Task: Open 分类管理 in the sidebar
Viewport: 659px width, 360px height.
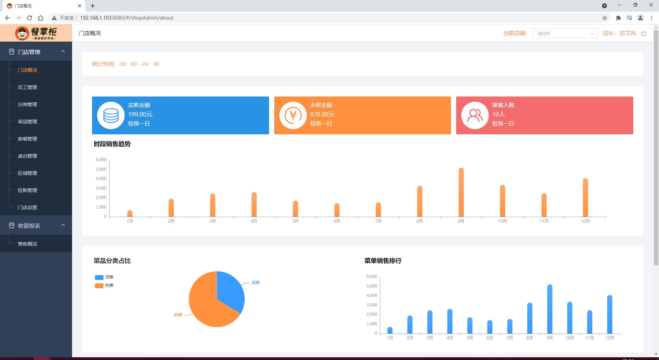Action: click(x=27, y=104)
